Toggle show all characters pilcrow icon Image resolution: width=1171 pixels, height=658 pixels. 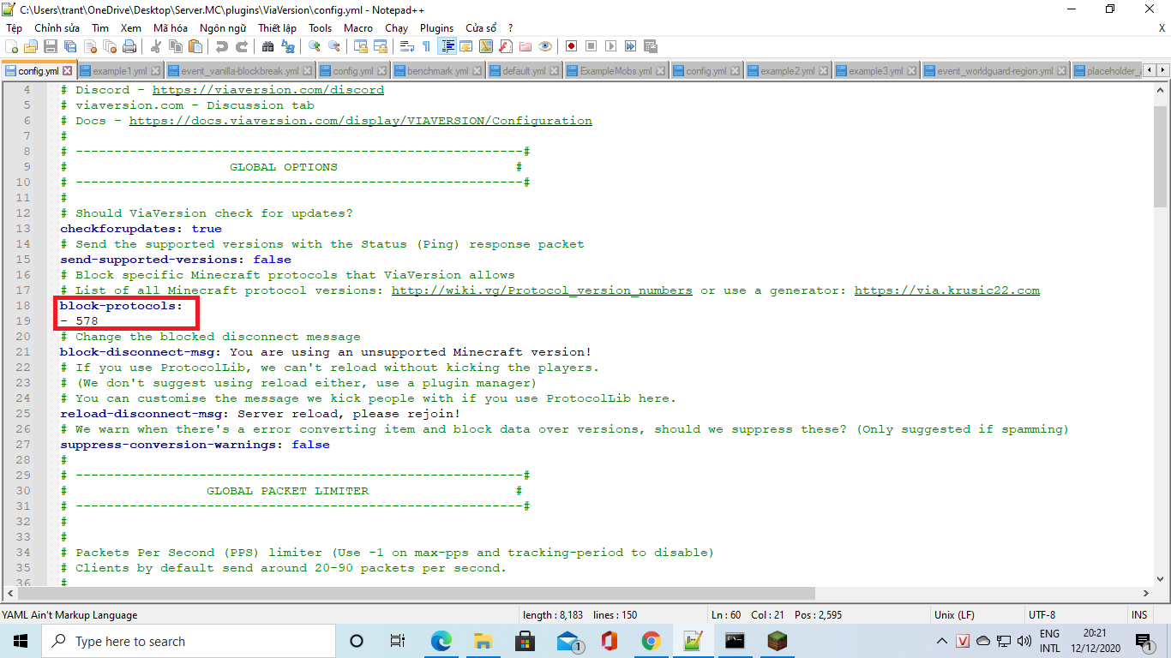426,46
